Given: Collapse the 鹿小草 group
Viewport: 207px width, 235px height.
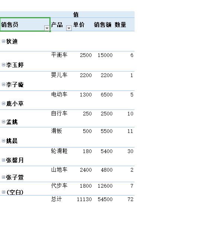Looking at the screenshot, I should [x=3, y=104].
